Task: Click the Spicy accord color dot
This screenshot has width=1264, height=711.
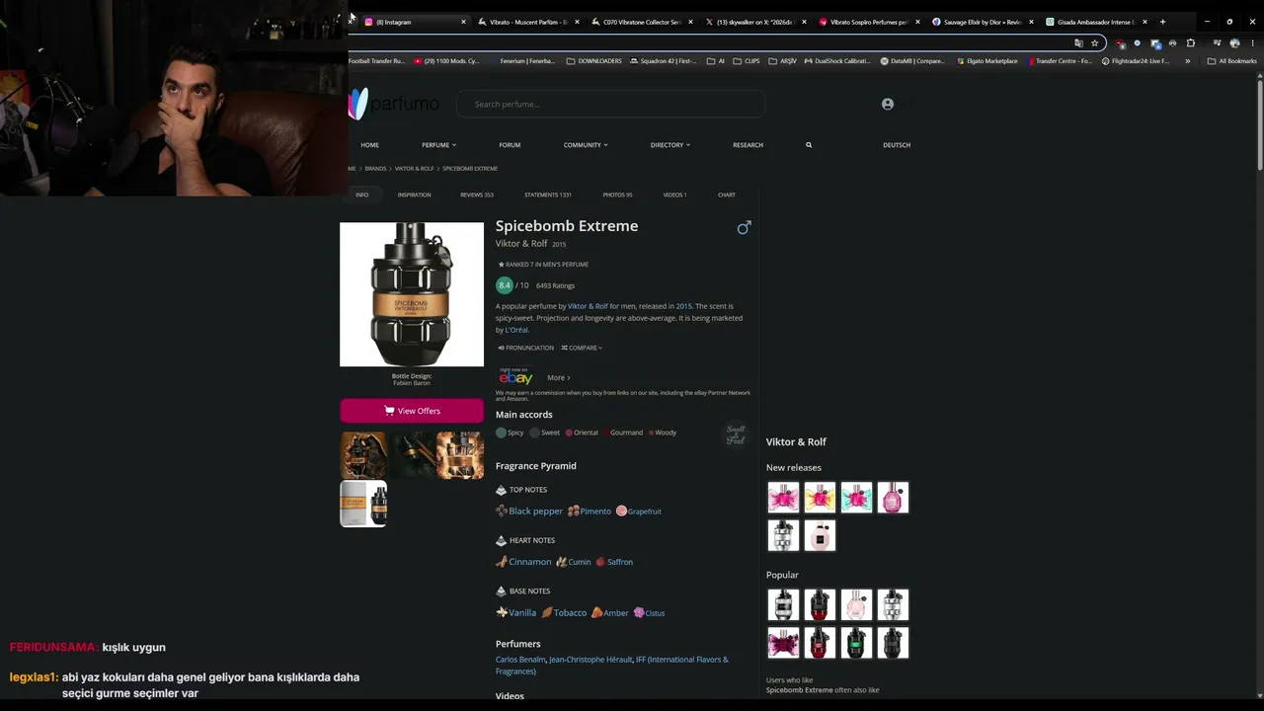Action: pos(501,433)
